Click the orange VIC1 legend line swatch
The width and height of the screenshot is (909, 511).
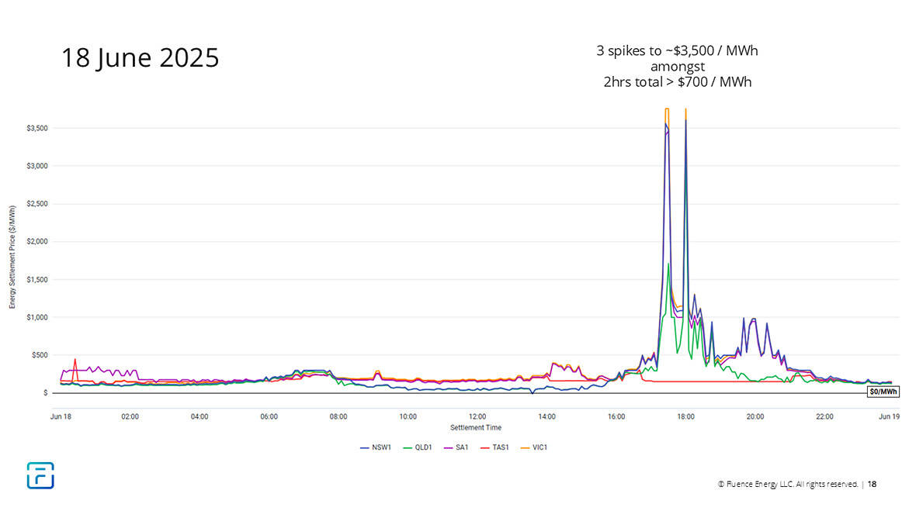pos(522,447)
